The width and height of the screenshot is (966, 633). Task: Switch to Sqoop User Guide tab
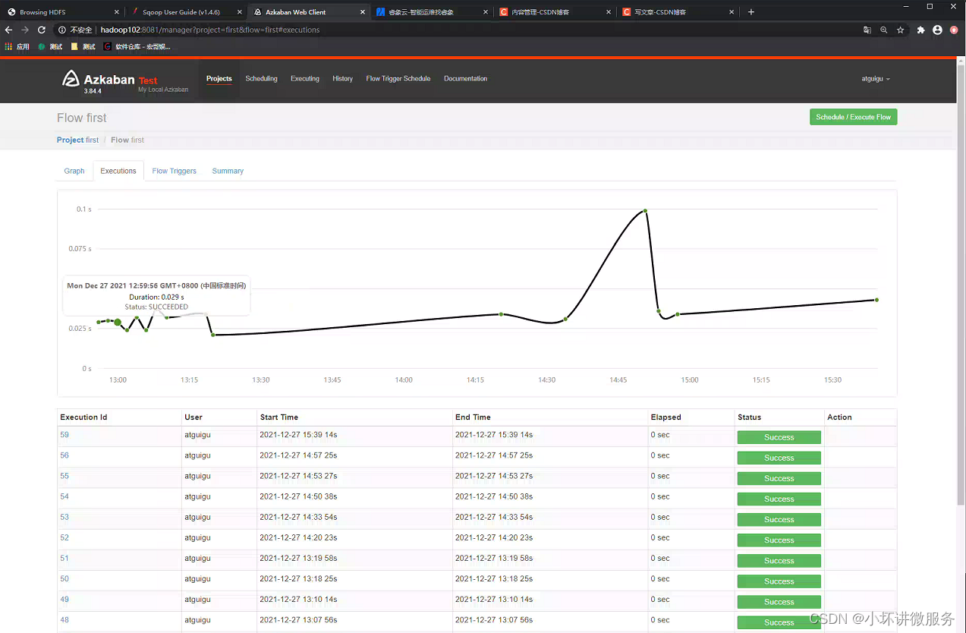point(186,12)
